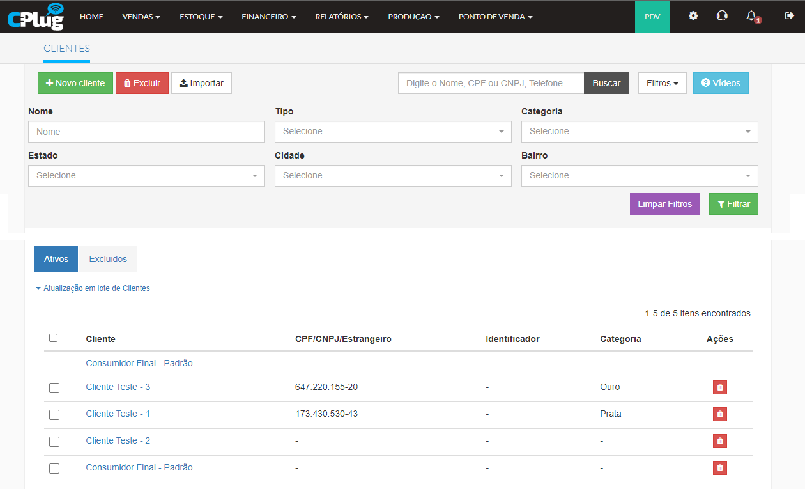Open the Financeiro dropdown menu
805x489 pixels.
269,17
